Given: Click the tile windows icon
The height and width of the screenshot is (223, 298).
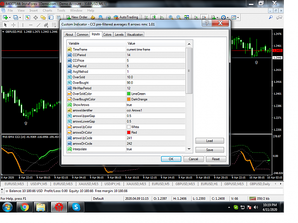Looking at the screenshot, I should (x=186, y=18).
